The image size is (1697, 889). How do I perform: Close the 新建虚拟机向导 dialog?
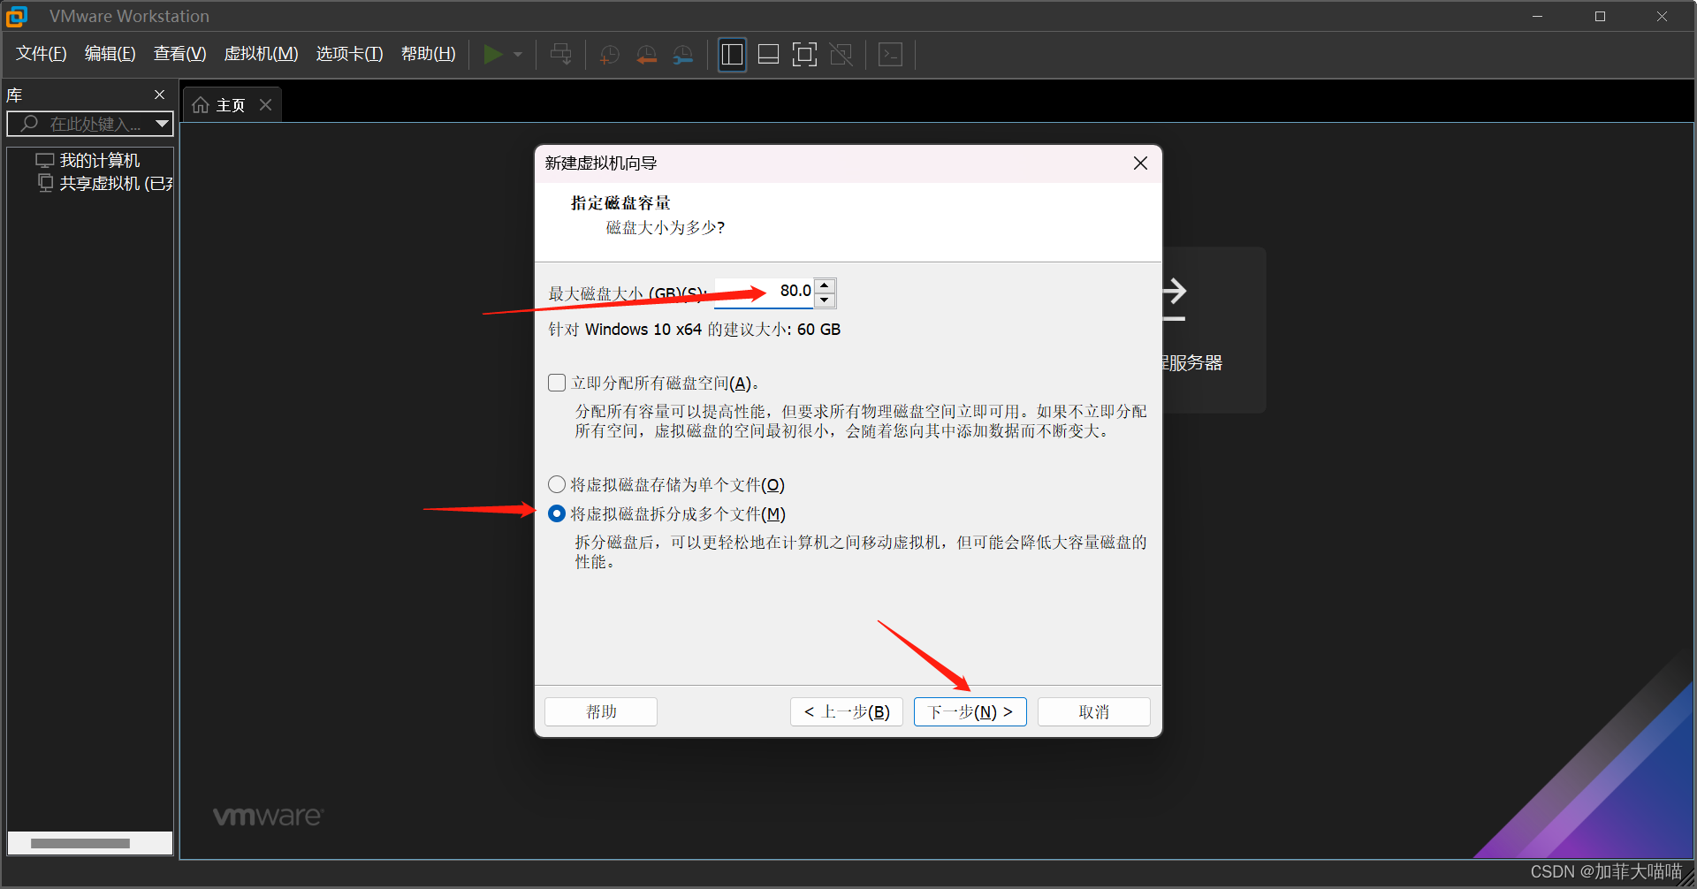[1140, 163]
